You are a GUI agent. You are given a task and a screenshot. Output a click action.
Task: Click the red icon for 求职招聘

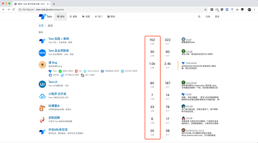tap(42, 120)
